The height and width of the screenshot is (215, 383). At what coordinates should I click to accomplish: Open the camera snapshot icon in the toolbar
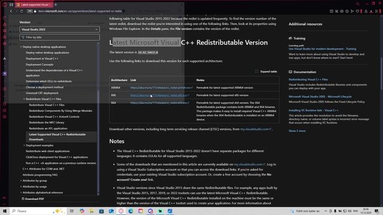click(342, 11)
